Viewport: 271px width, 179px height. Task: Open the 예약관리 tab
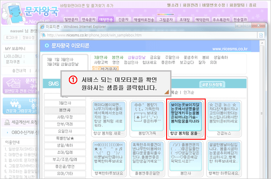click(202, 19)
